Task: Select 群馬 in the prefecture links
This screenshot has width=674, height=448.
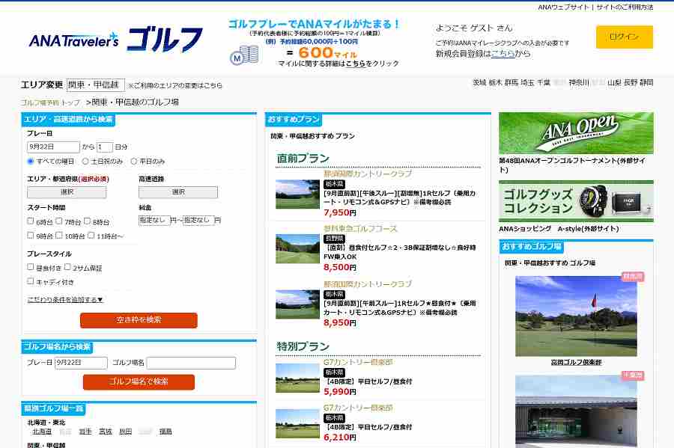Action: coord(511,82)
